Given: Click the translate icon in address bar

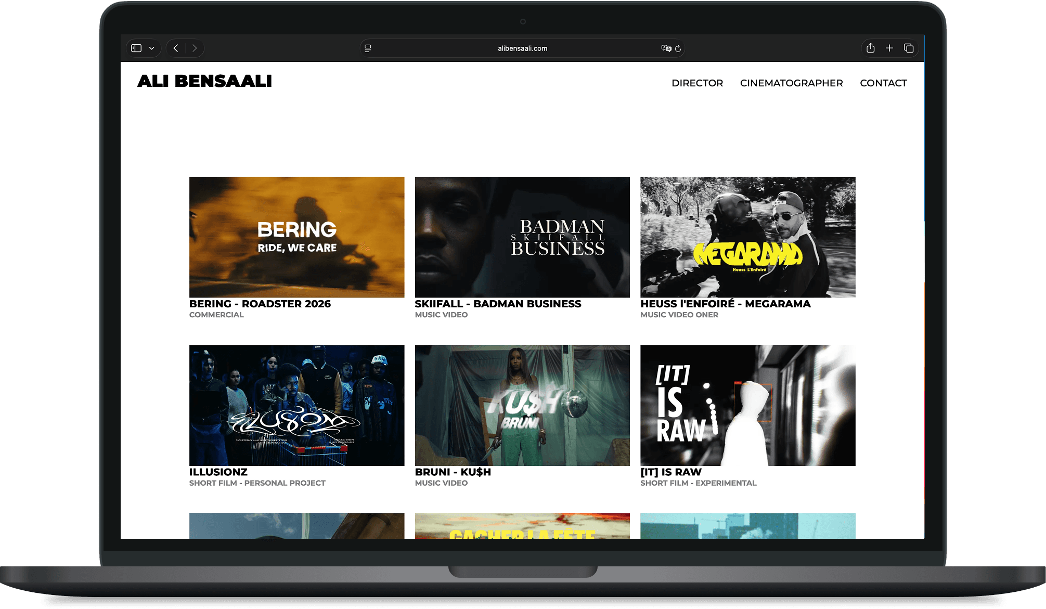Looking at the screenshot, I should [666, 48].
